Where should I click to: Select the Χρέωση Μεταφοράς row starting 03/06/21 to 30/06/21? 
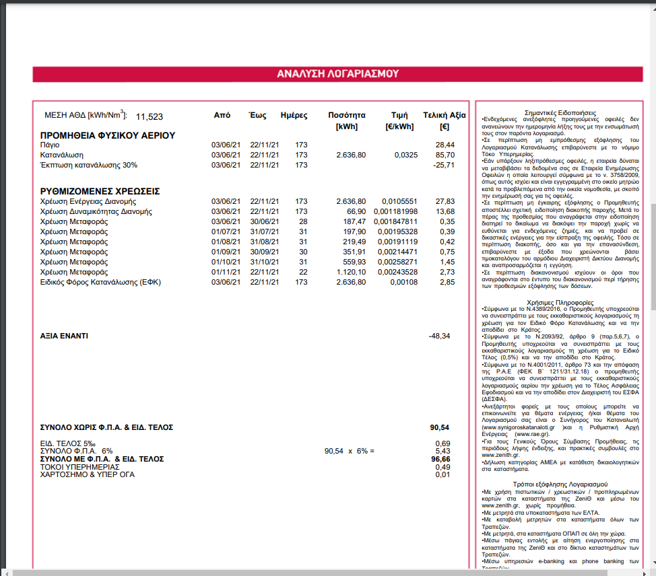click(x=248, y=221)
